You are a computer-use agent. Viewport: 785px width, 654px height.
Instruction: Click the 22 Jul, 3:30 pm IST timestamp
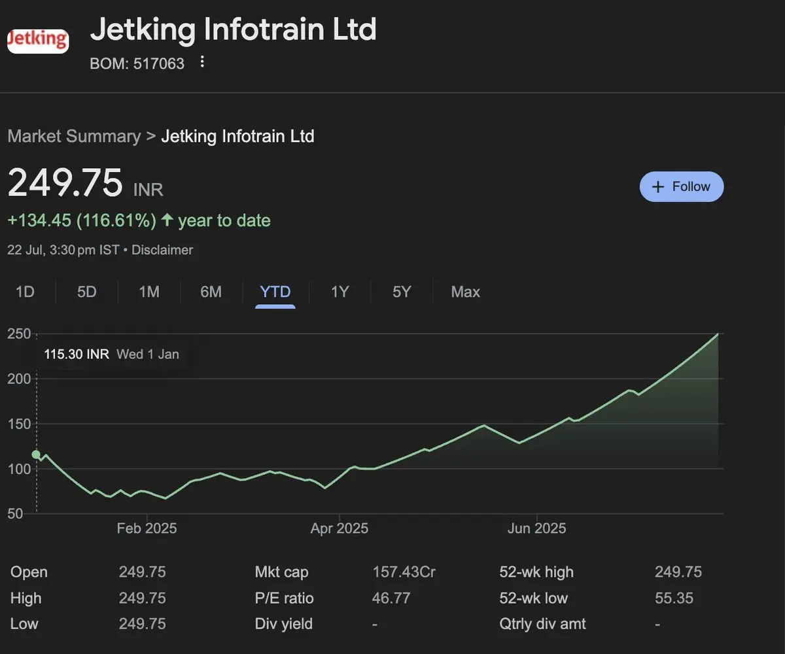[x=63, y=250]
